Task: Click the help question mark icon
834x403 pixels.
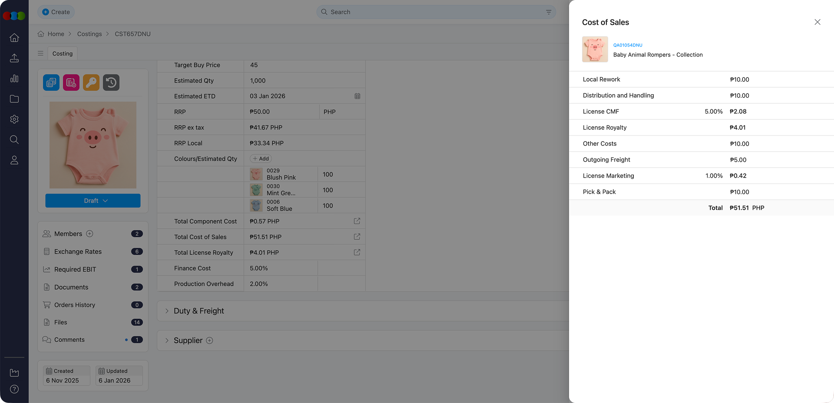Action: 14,389
